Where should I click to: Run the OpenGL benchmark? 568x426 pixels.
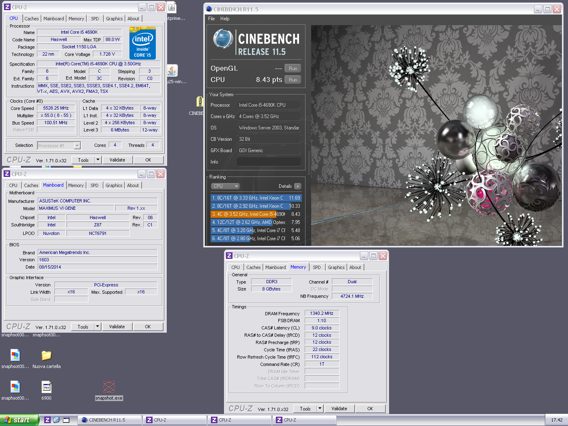pyautogui.click(x=293, y=69)
